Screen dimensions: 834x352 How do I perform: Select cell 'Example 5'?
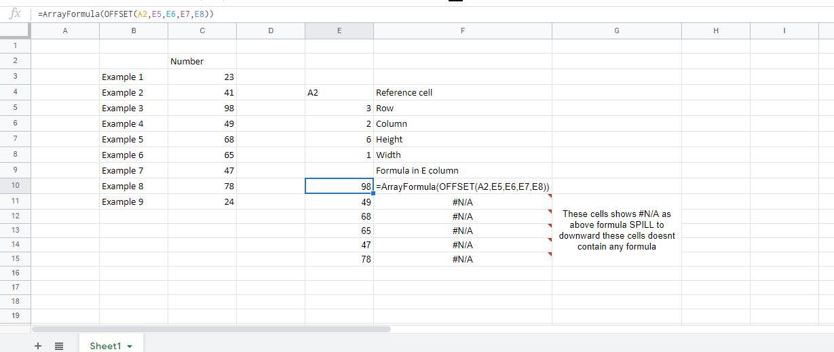coord(134,139)
